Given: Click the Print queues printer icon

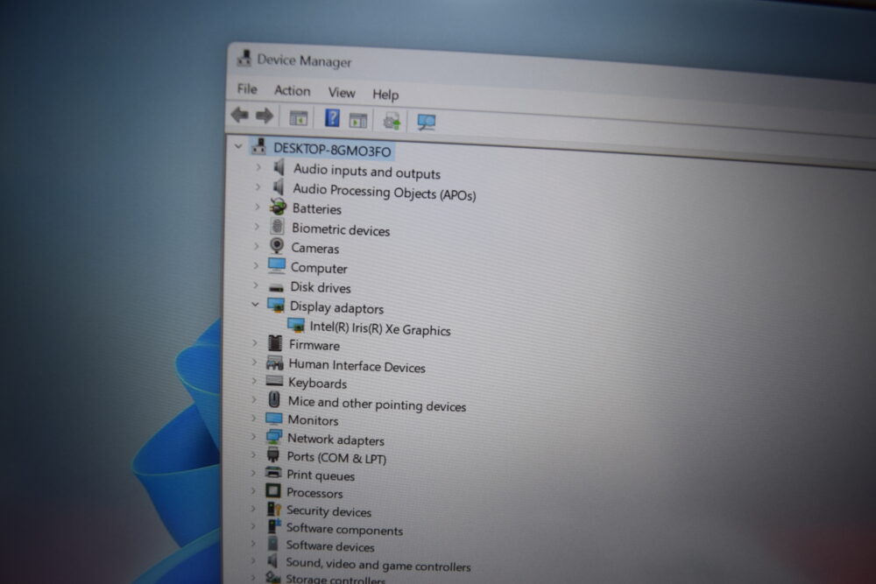Looking at the screenshot, I should (x=273, y=472).
